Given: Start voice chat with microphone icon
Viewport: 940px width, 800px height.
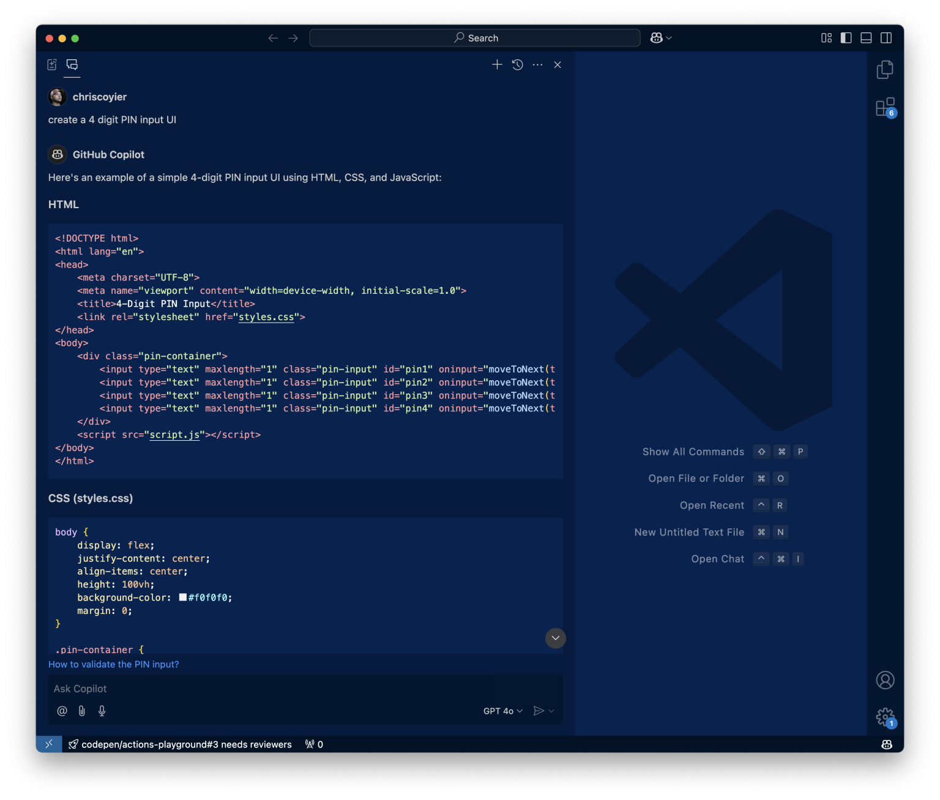Looking at the screenshot, I should point(102,711).
